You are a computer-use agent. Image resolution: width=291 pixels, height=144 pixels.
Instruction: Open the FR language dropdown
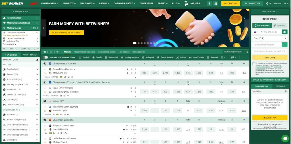pyautogui.click(x=286, y=3)
